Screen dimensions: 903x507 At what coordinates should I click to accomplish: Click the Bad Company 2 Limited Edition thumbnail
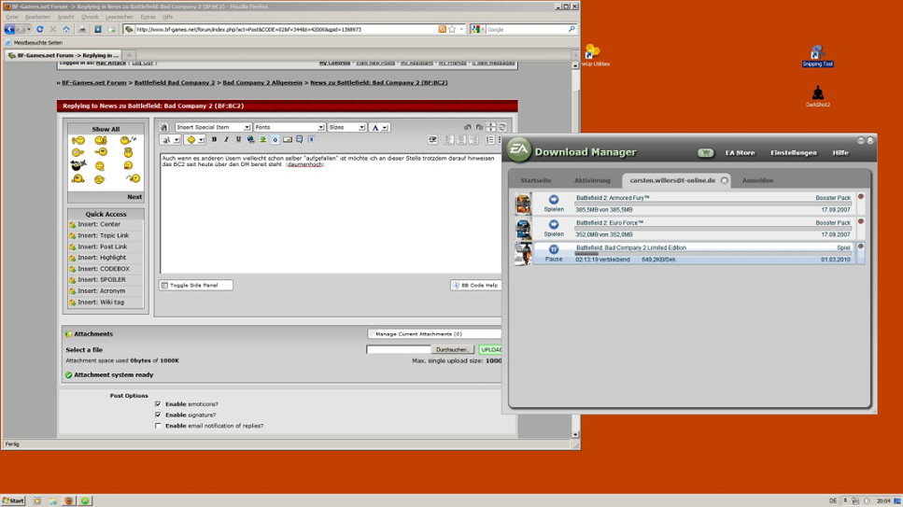coord(523,254)
